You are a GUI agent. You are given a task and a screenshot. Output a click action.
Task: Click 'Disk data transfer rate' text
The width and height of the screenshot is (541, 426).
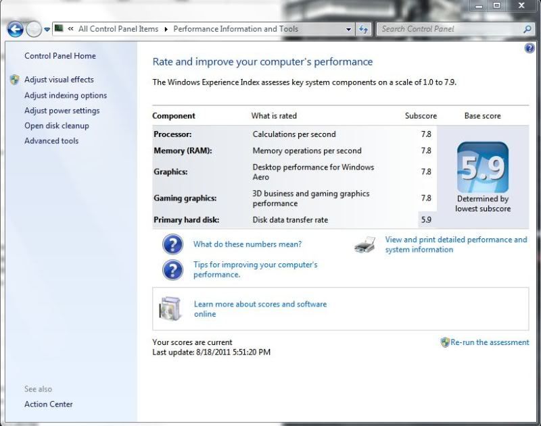click(290, 219)
